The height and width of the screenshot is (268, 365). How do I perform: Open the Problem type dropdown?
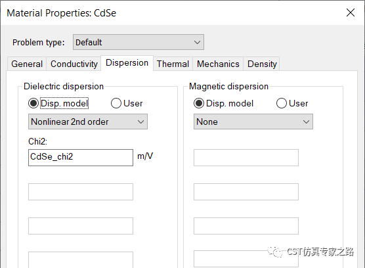pyautogui.click(x=139, y=42)
